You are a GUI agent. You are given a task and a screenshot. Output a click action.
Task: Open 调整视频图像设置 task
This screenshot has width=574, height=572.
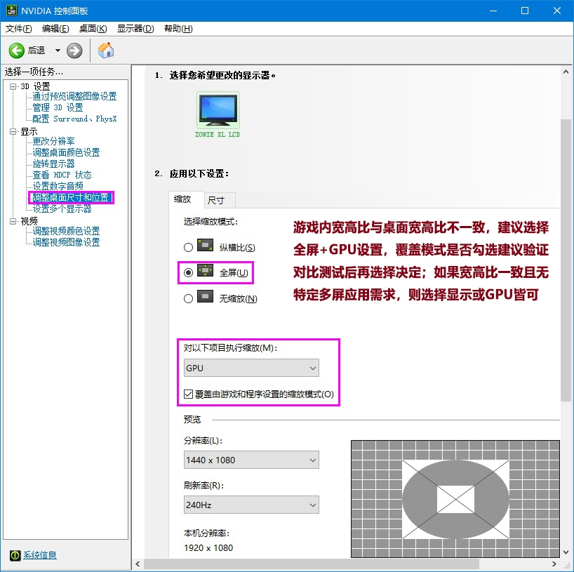click(x=66, y=242)
